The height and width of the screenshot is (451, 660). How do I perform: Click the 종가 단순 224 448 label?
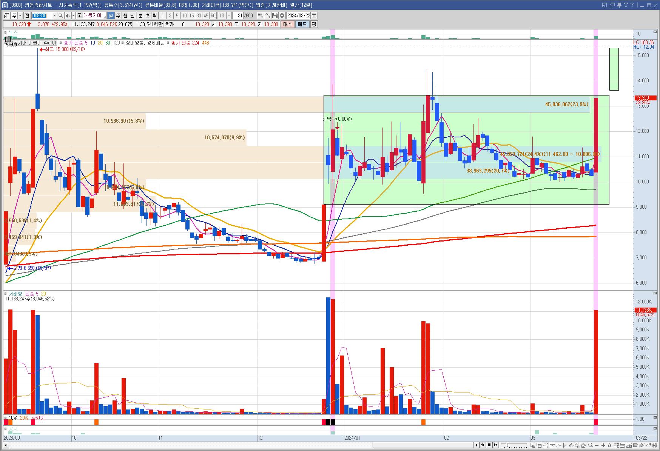pyautogui.click(x=190, y=43)
